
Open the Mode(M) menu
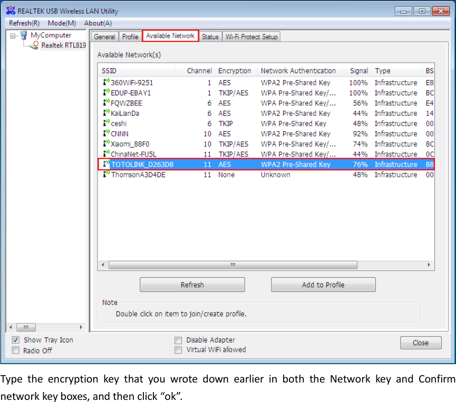(x=62, y=23)
